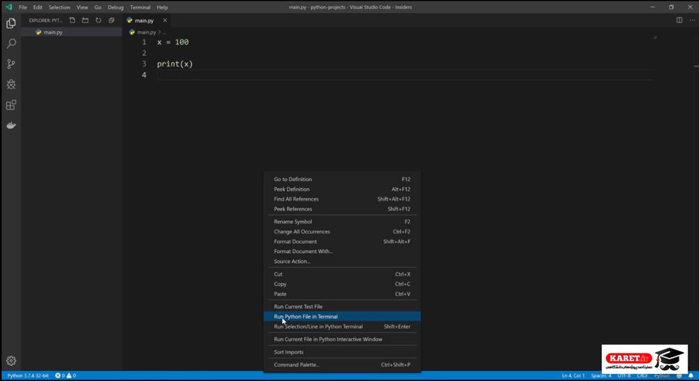Open the Debug view bug icon
The image size is (699, 381).
point(11,84)
